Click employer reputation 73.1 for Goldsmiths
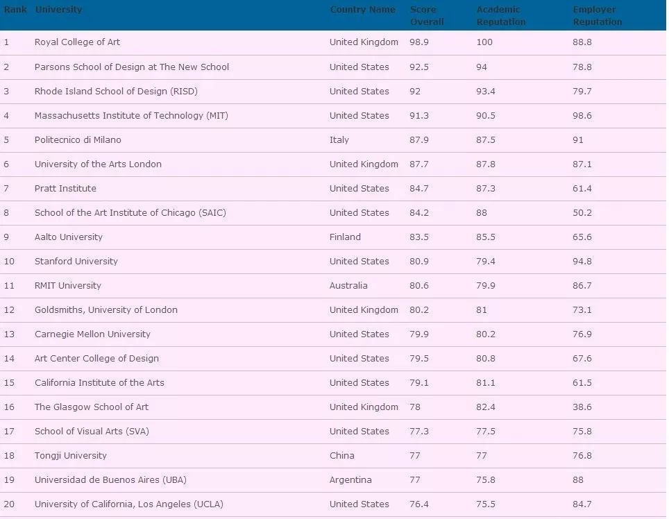669x519 pixels. (582, 310)
